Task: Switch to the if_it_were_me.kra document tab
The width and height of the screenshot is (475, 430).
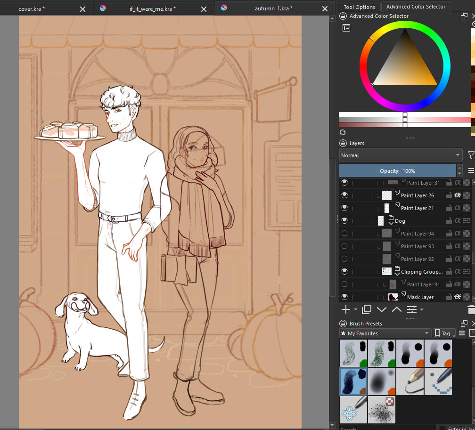Action: [x=153, y=8]
